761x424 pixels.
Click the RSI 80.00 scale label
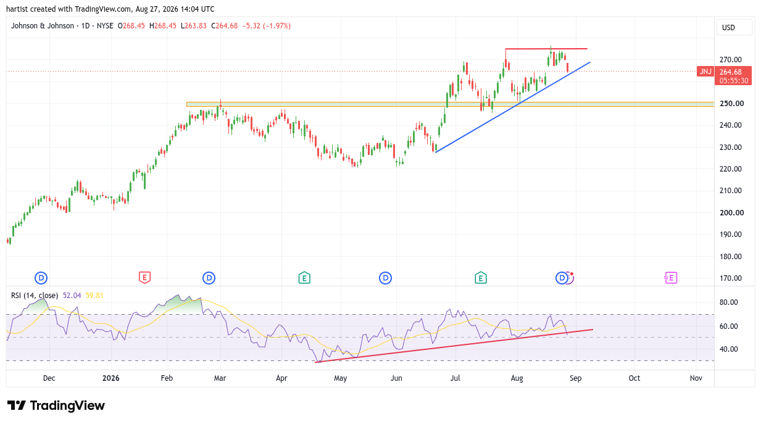click(x=730, y=302)
